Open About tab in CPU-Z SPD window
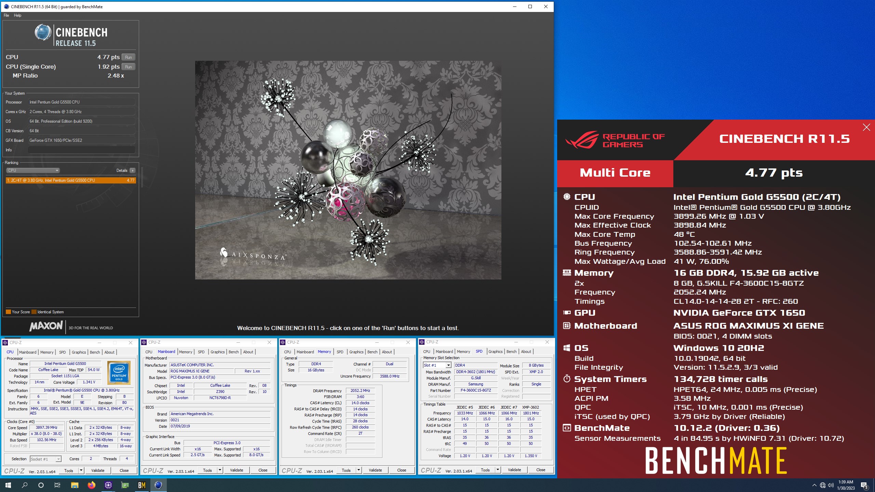The width and height of the screenshot is (875, 492). coord(526,352)
